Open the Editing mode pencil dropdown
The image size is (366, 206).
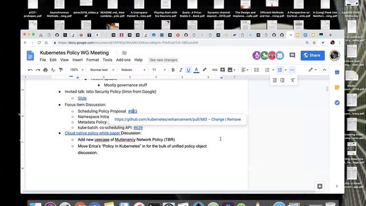[x=312, y=70]
